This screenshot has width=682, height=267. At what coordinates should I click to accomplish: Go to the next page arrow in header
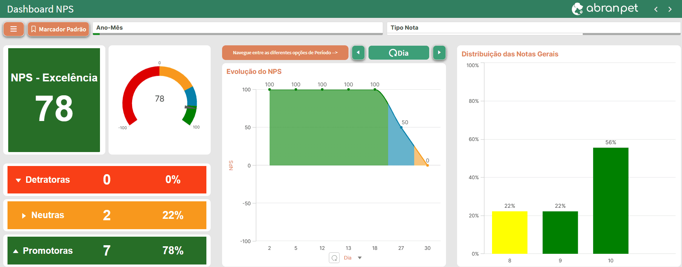[670, 9]
